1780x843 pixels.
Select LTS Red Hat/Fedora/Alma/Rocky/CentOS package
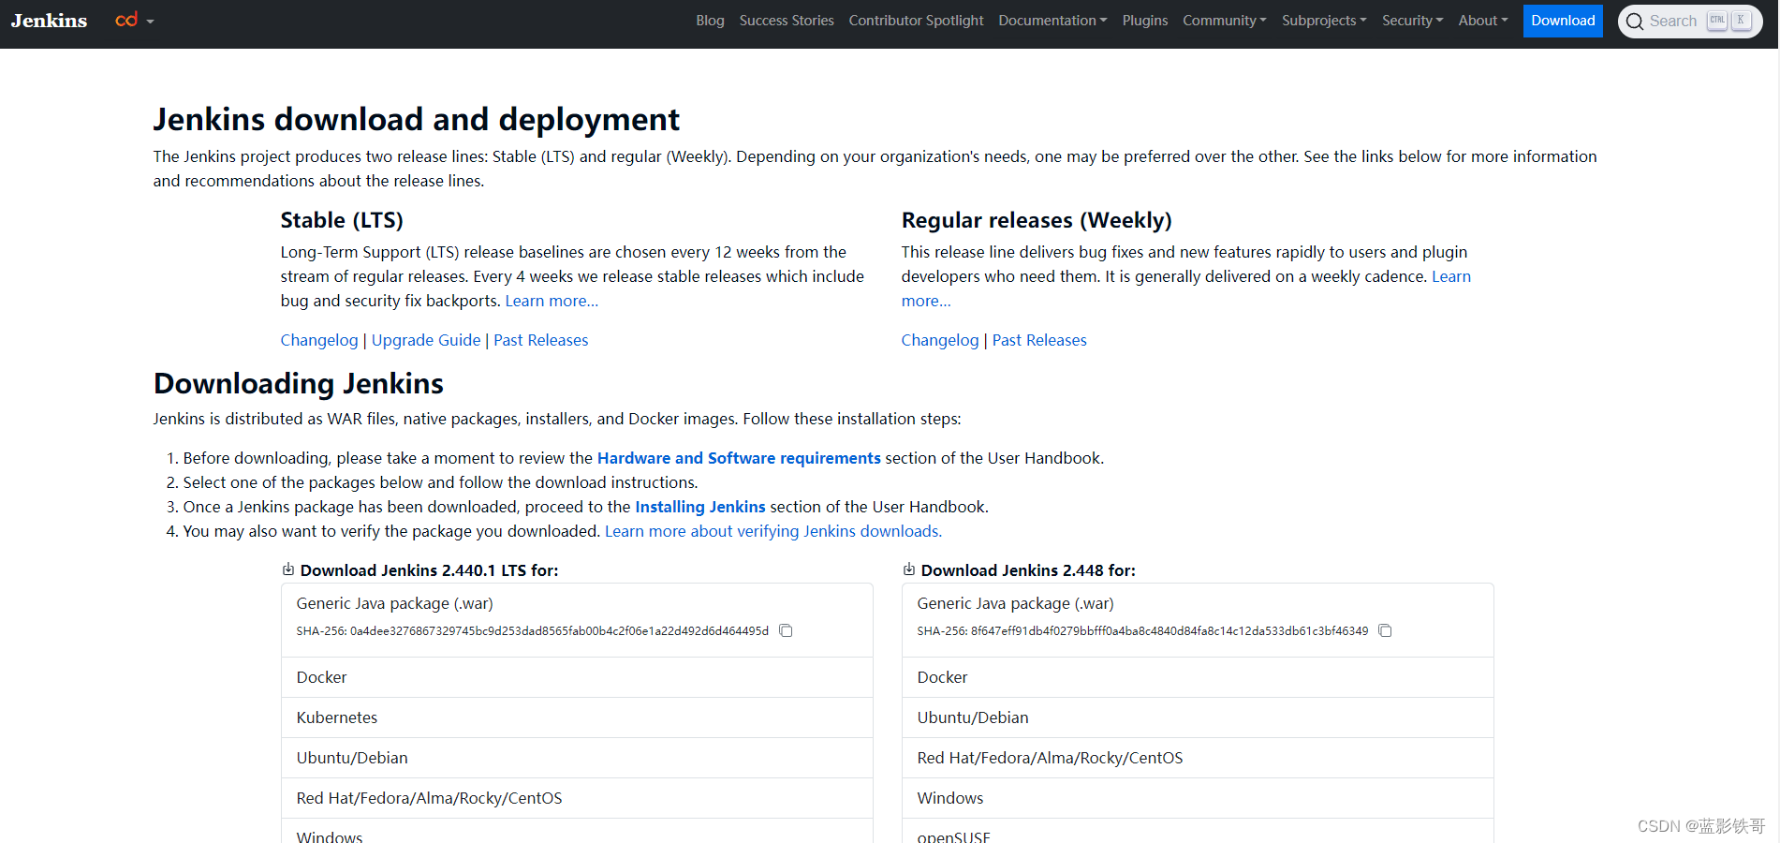577,798
